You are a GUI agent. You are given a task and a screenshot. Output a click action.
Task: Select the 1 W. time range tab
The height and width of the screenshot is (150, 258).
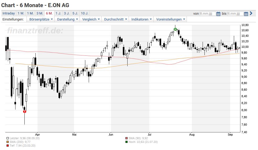point(21,13)
